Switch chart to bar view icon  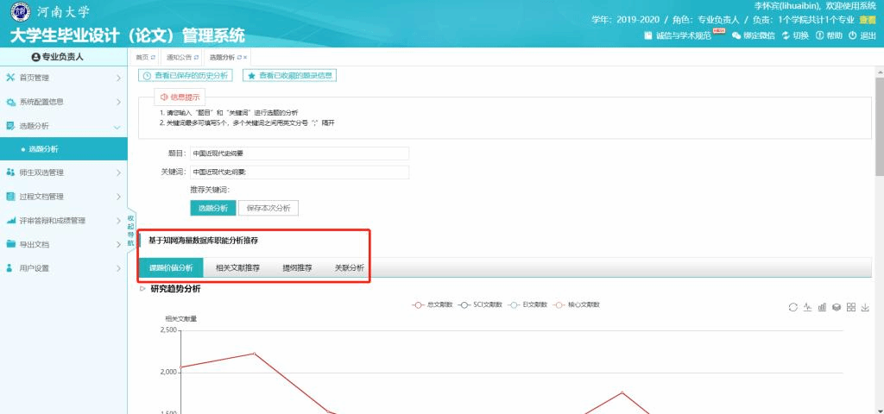(822, 307)
